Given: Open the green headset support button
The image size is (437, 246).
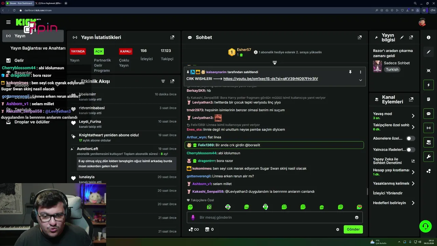Looking at the screenshot, I should click(425, 226).
